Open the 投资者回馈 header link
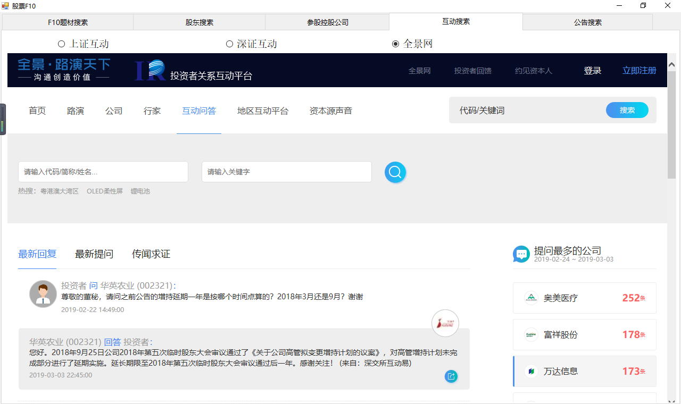 click(x=473, y=71)
